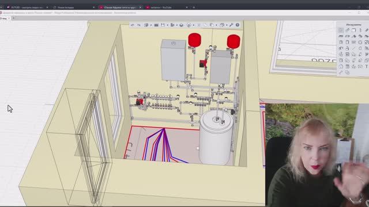Redo the action using the toolbar arrow

click(x=139, y=25)
